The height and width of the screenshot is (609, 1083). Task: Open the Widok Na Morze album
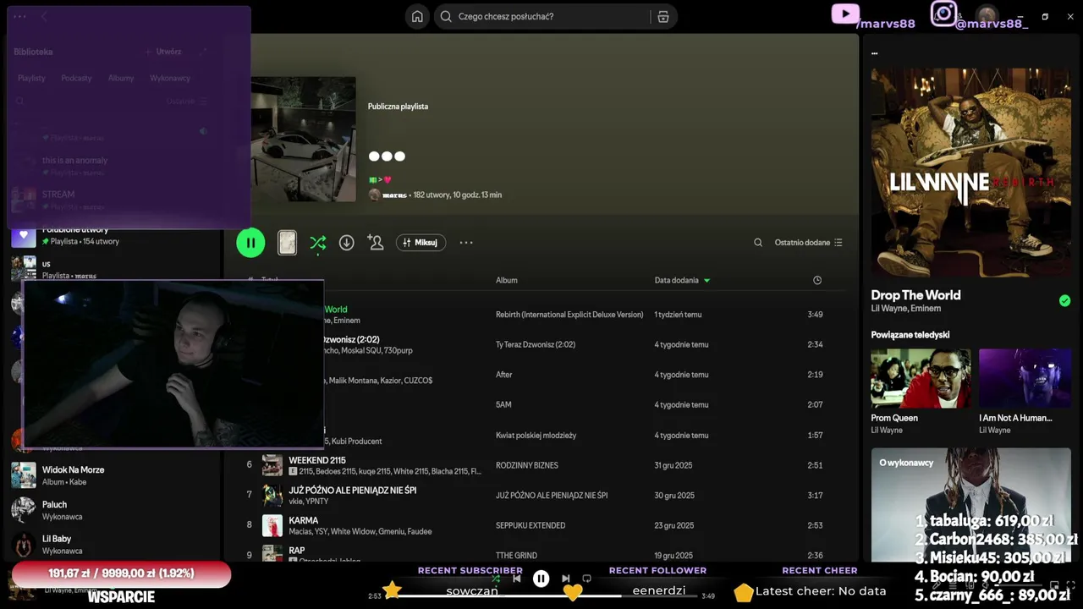point(110,475)
